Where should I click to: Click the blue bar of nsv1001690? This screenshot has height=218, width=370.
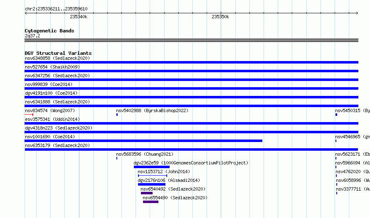pyautogui.click(x=143, y=141)
